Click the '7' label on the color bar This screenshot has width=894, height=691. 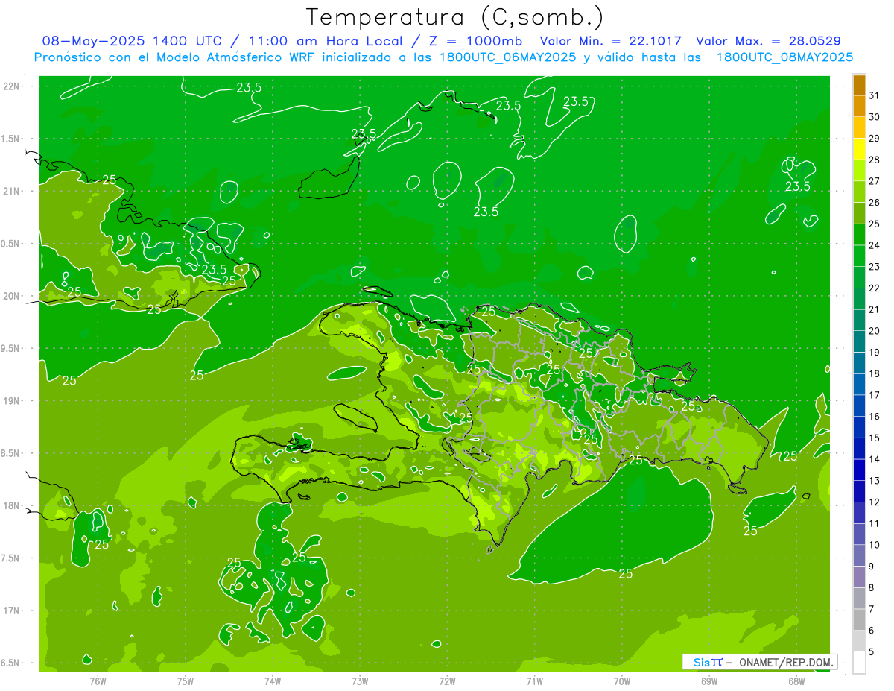(871, 609)
